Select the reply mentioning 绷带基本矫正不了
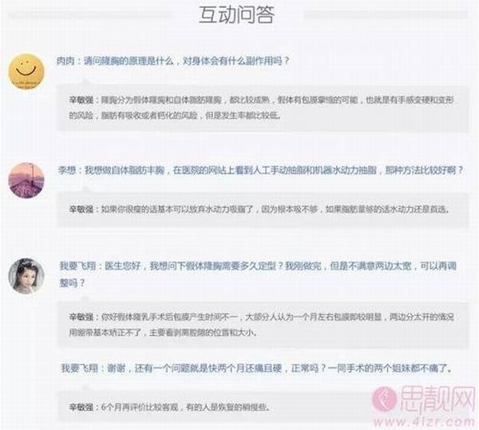479x430 pixels. [x=262, y=325]
